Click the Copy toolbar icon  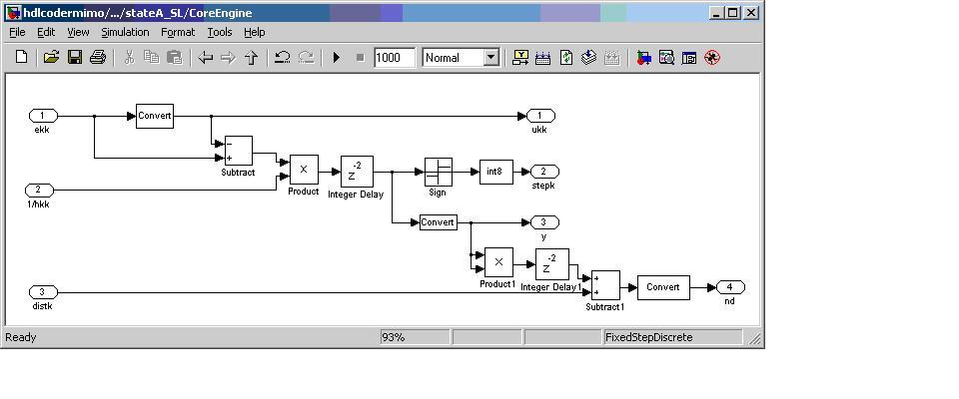tap(151, 58)
